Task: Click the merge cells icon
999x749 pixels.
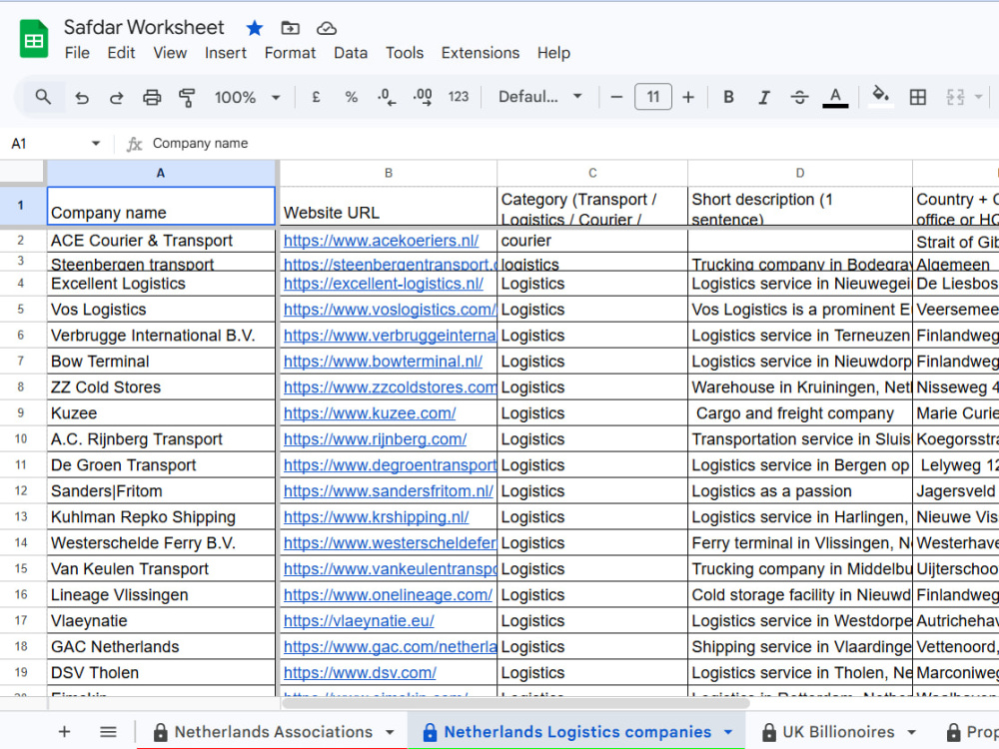Action: 955,97
